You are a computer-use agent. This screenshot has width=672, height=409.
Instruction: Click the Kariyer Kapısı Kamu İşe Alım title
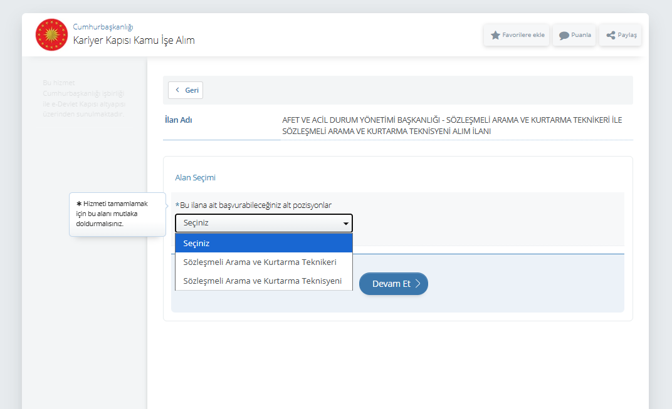134,41
